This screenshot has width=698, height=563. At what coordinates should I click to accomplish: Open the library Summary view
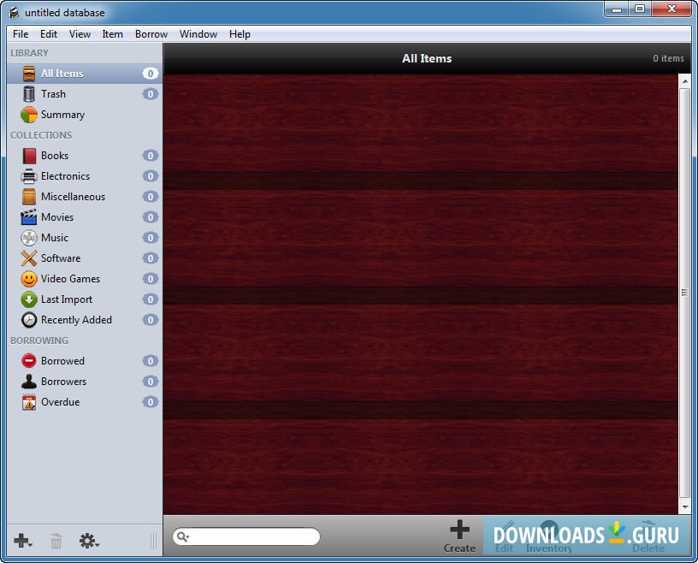62,115
